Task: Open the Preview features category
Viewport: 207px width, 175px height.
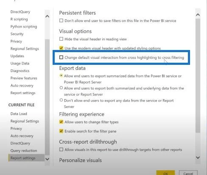Action: [x=24, y=78]
